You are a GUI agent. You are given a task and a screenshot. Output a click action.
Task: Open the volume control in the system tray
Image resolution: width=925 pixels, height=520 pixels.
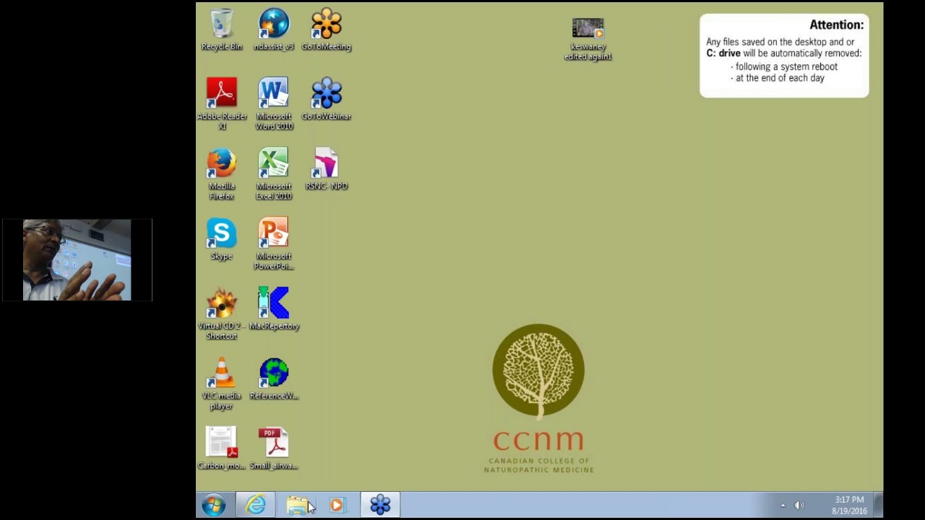pyautogui.click(x=799, y=506)
